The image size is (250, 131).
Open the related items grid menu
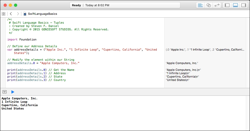tap(3, 14)
